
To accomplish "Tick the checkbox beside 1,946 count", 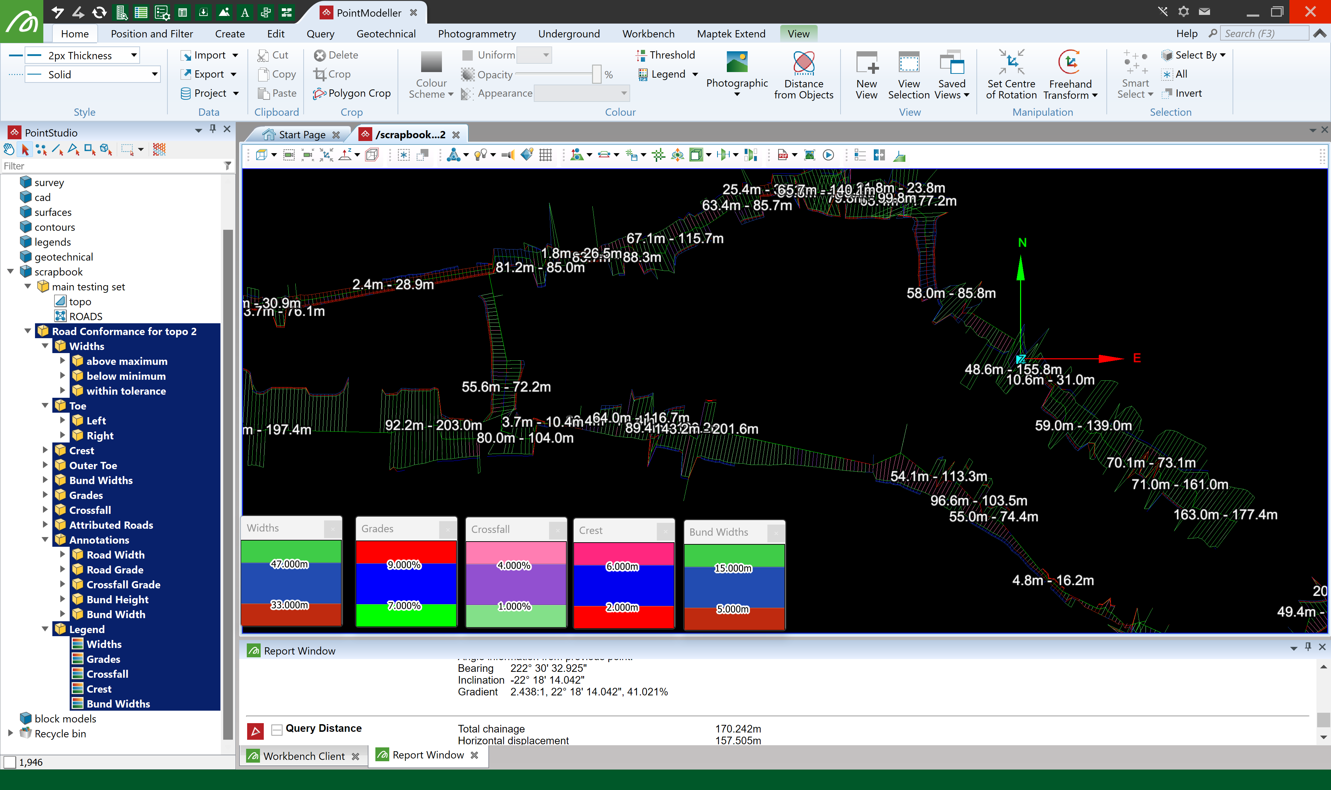I will click(10, 762).
